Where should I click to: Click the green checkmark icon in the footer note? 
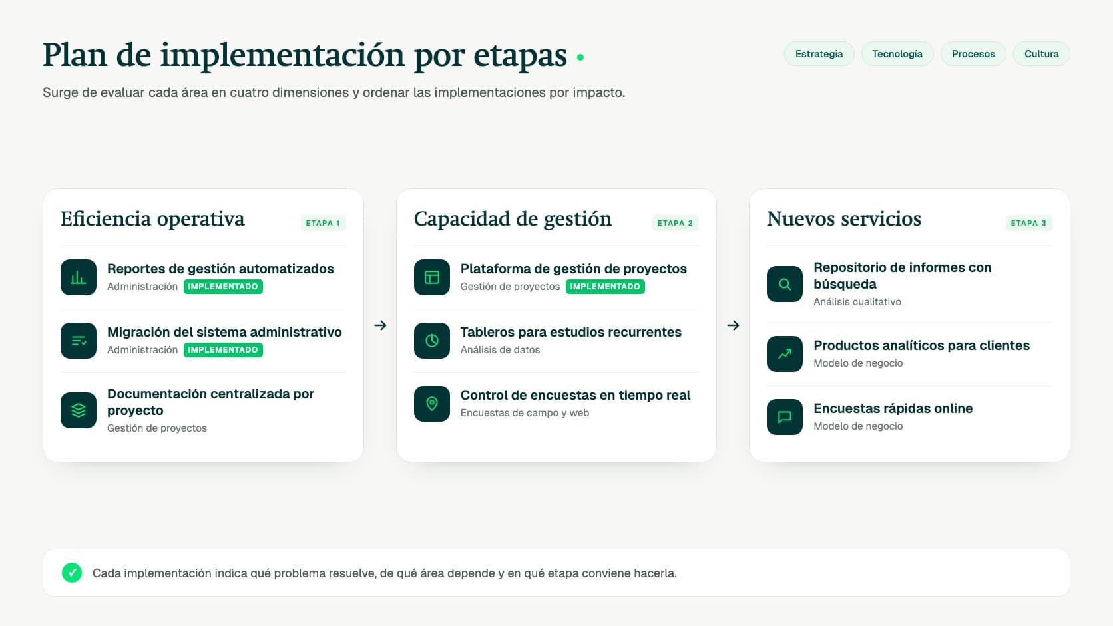click(72, 573)
